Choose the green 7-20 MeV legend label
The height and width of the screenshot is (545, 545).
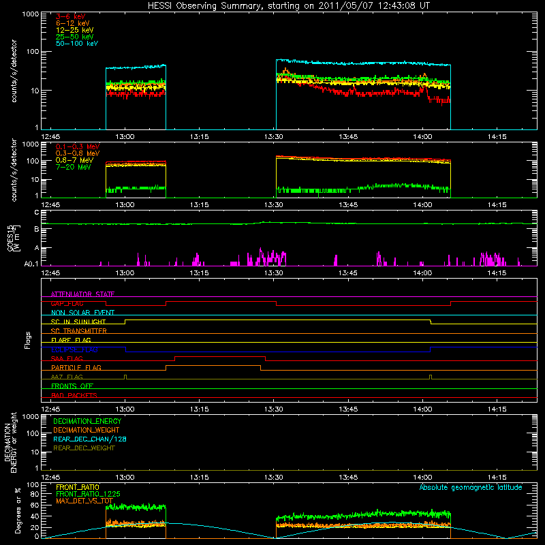(73, 167)
